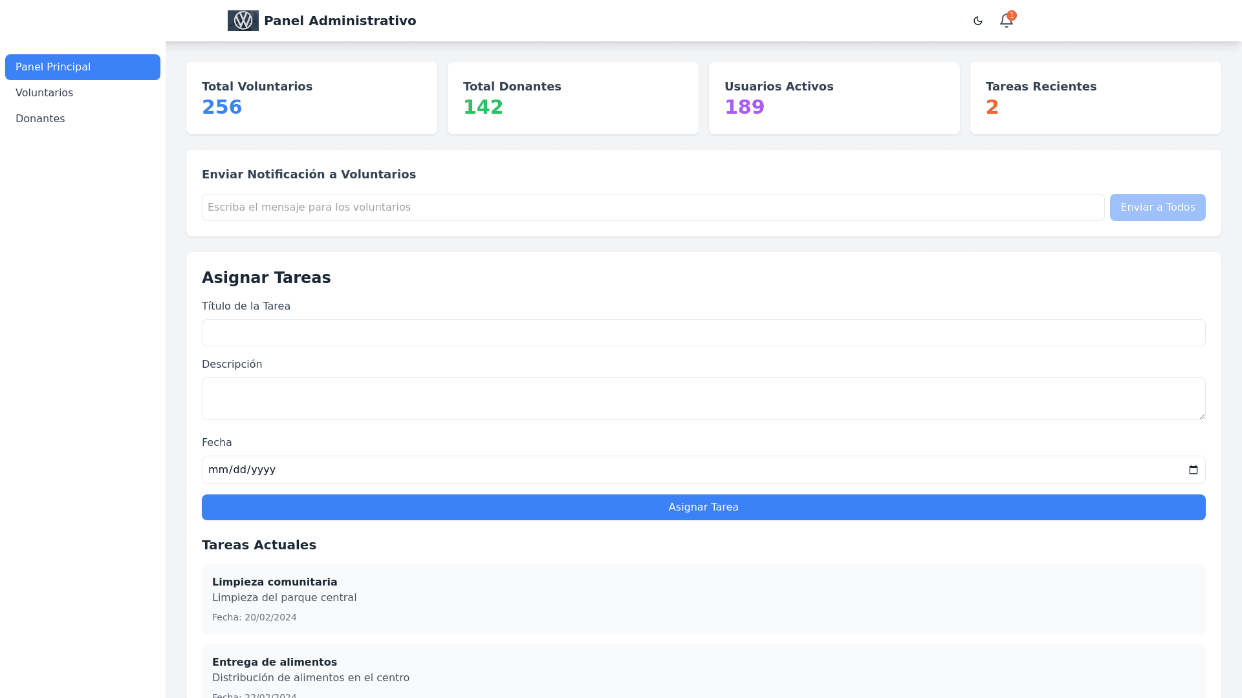Click the Descripción text area
Screen dimensions: 1242x698
[x=703, y=399]
